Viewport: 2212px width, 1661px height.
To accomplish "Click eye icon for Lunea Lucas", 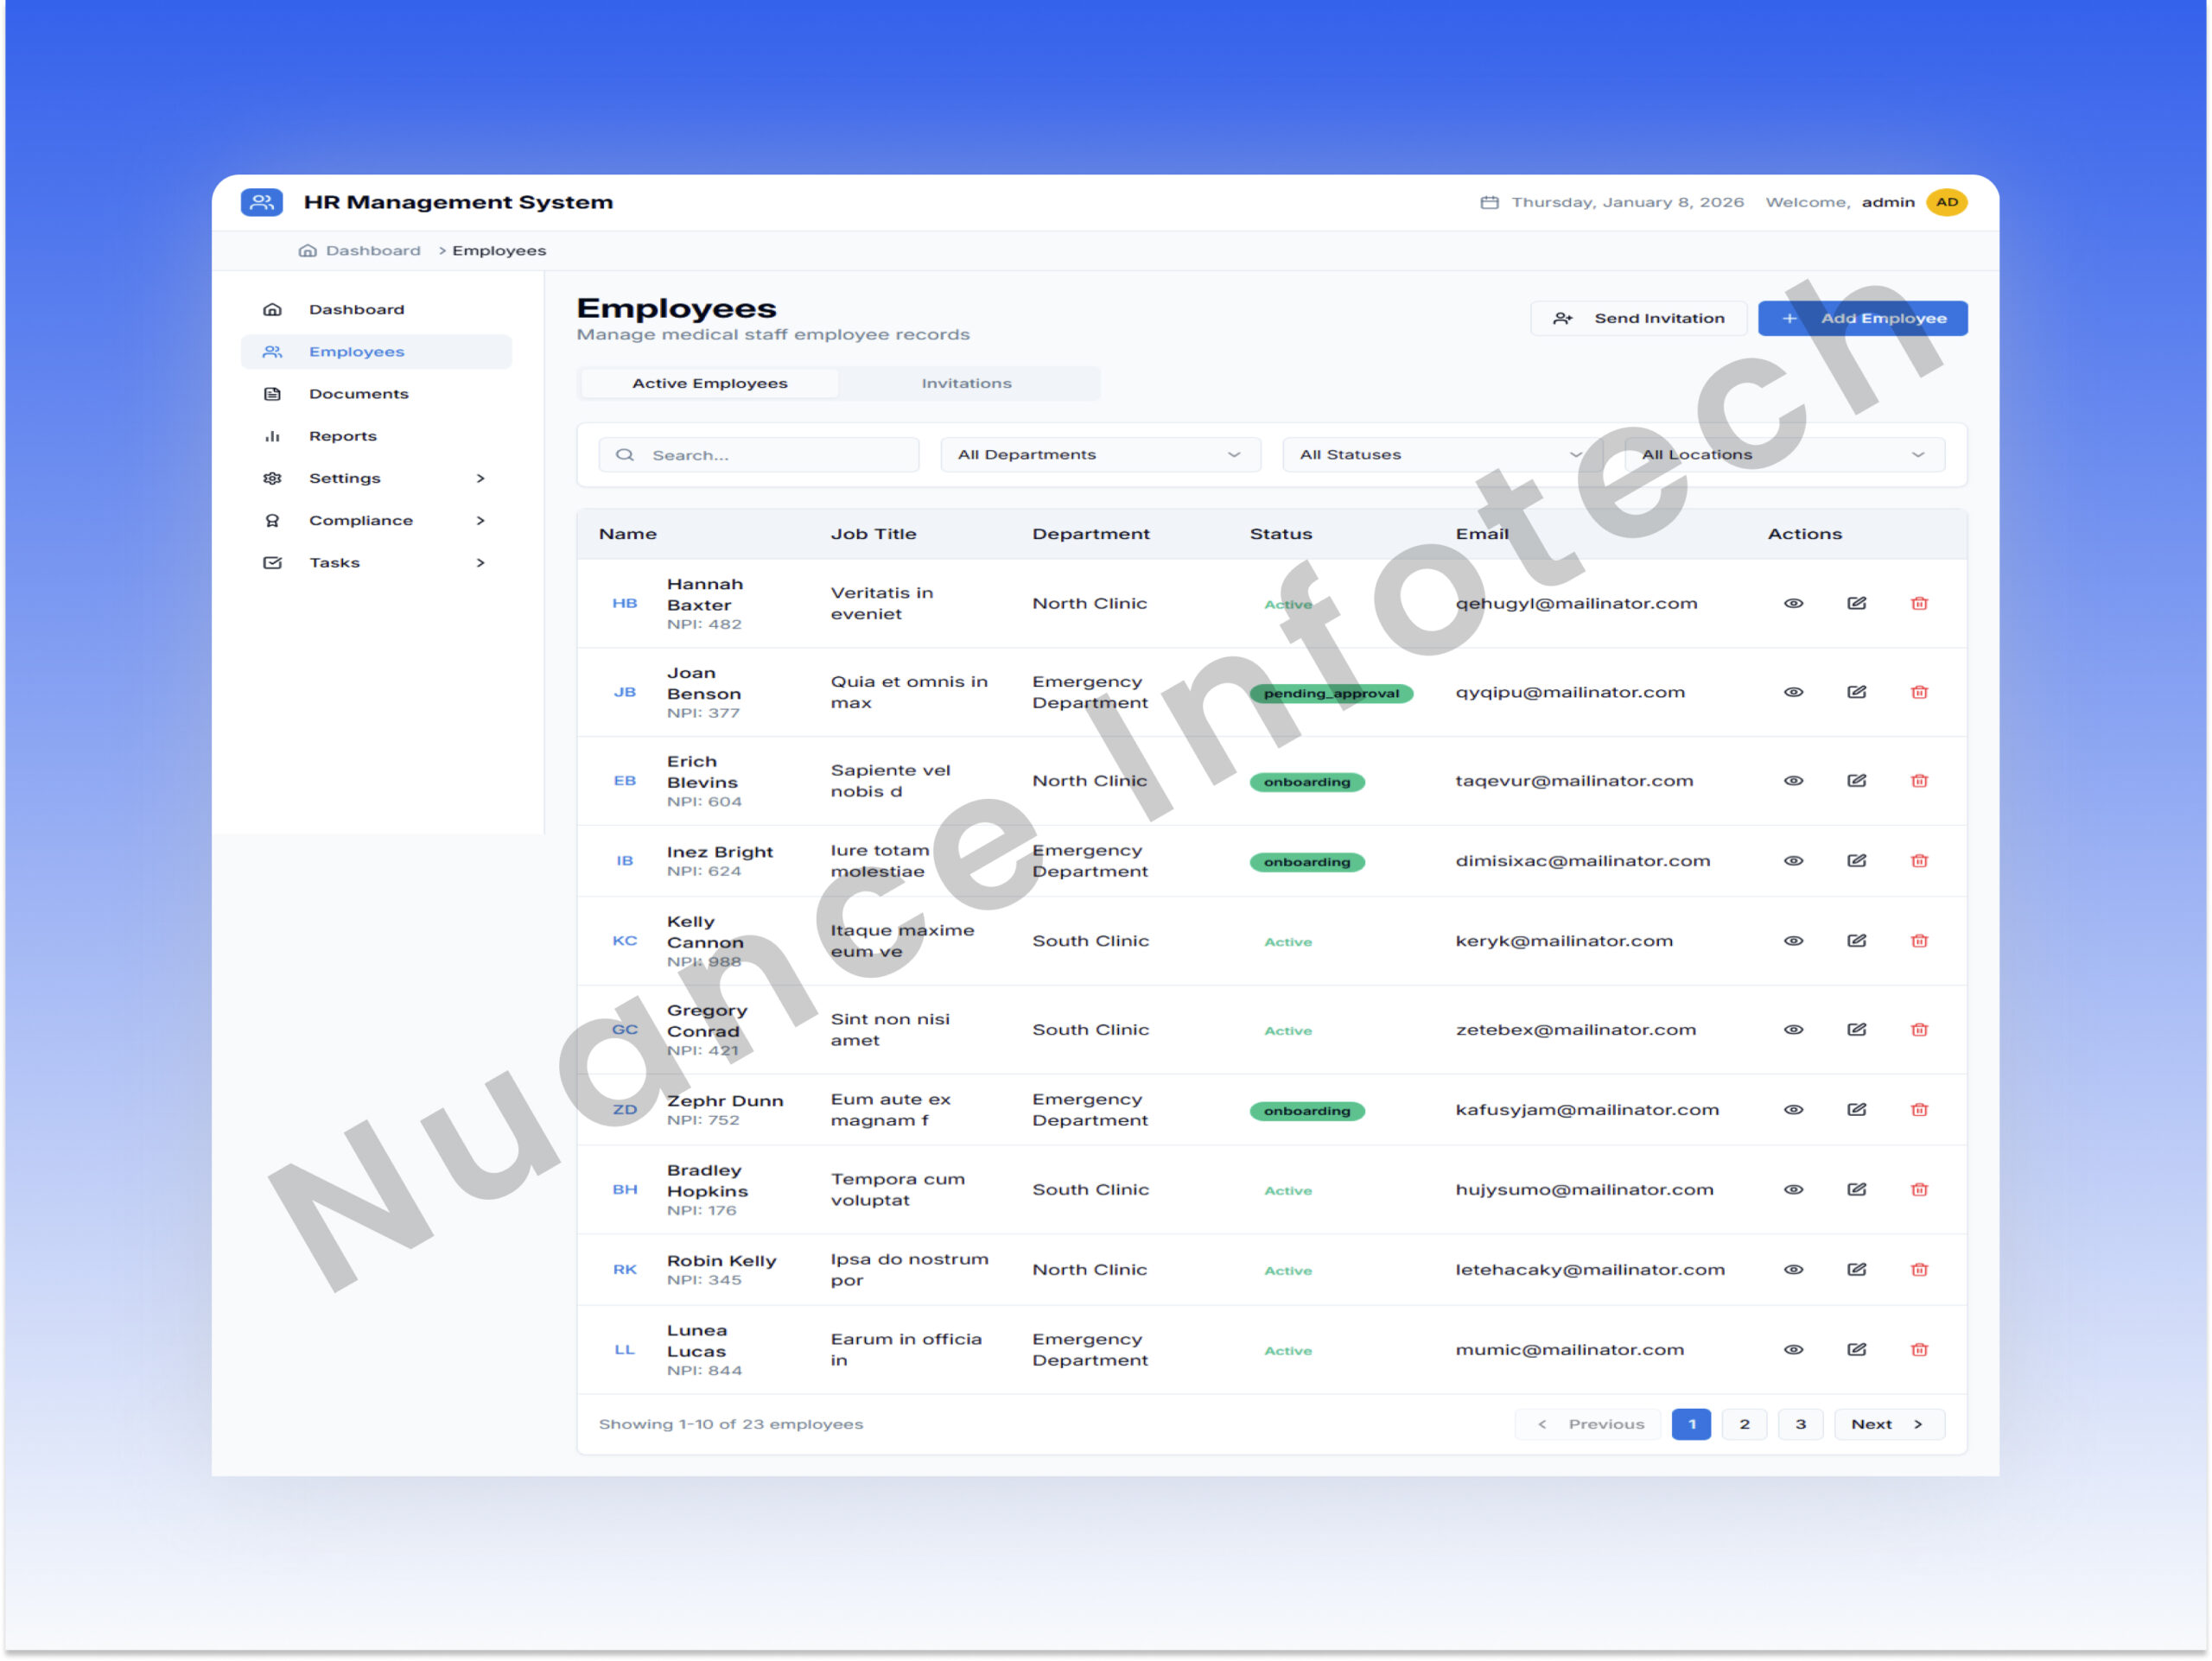I will tap(1793, 1350).
